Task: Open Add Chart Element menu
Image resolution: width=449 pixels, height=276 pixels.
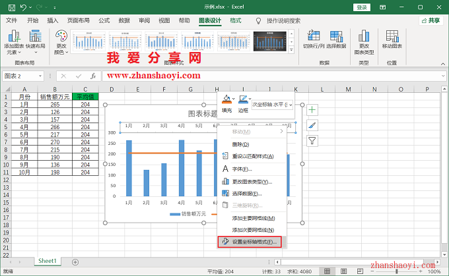Action: 14,42
